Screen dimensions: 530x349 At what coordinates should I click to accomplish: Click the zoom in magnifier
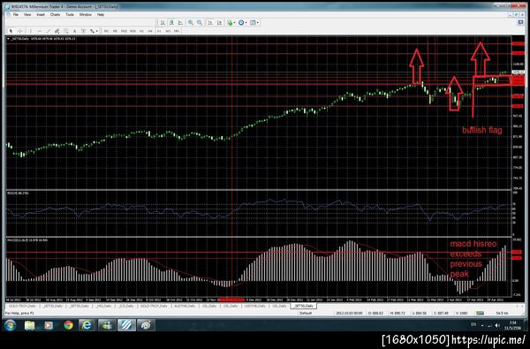pos(191,23)
